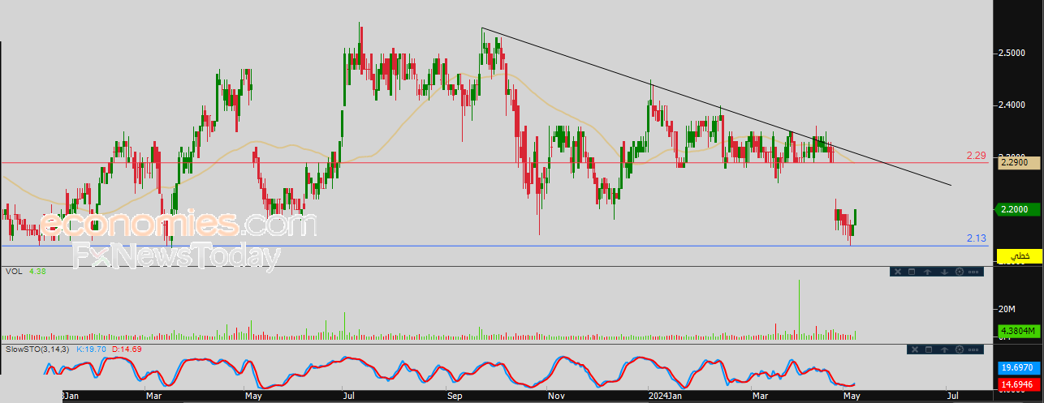Click the SlowSTO(3,14,3) indicator label
This screenshot has height=403, width=1044.
coord(37,349)
